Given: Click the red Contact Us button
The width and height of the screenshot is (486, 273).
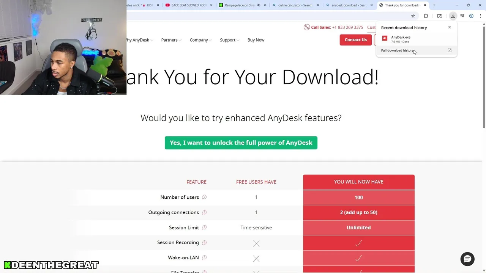Looking at the screenshot, I should point(356,40).
